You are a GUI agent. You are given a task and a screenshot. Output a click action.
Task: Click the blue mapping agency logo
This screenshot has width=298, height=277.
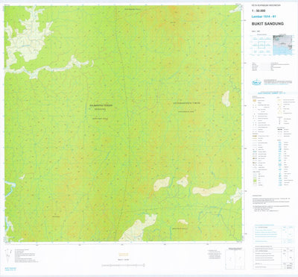[x=256, y=82]
